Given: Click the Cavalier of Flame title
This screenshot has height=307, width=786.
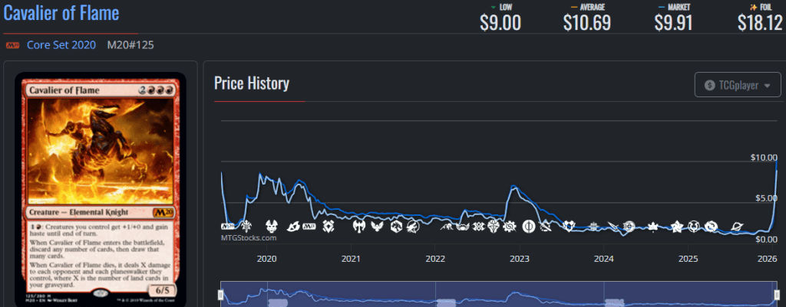Looking at the screenshot, I should (x=61, y=15).
